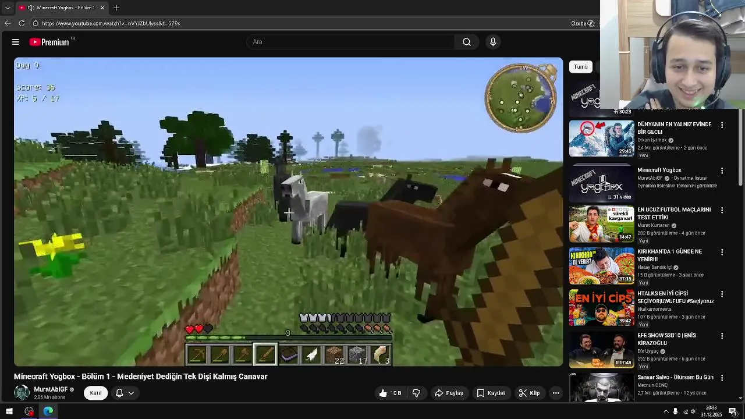Image resolution: width=745 pixels, height=419 pixels.
Task: Close the Minecraft Yogbox browser tab
Action: click(102, 8)
